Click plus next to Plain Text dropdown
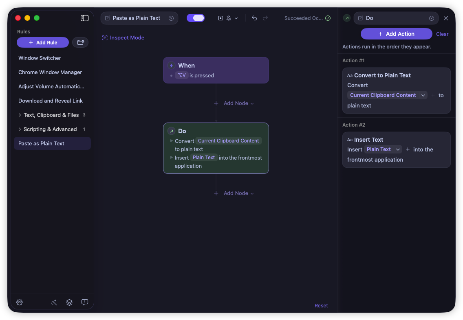This screenshot has width=463, height=320. [408, 149]
